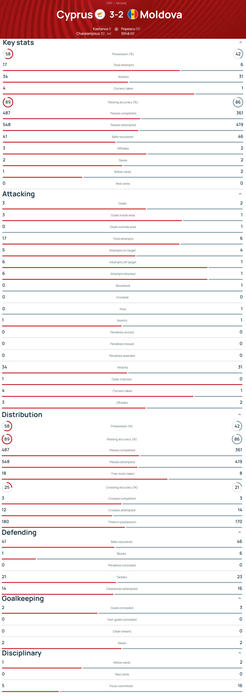Click the Cyprus team name
Image resolution: width=246 pixels, height=697 pixels.
click(75, 15)
